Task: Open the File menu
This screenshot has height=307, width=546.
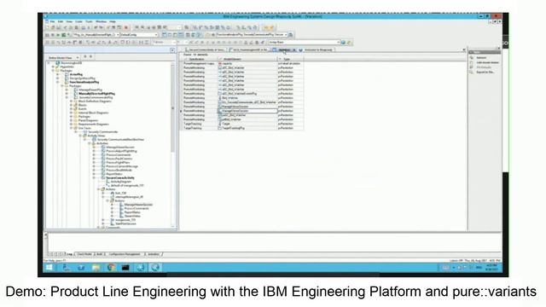Action: tap(53, 21)
